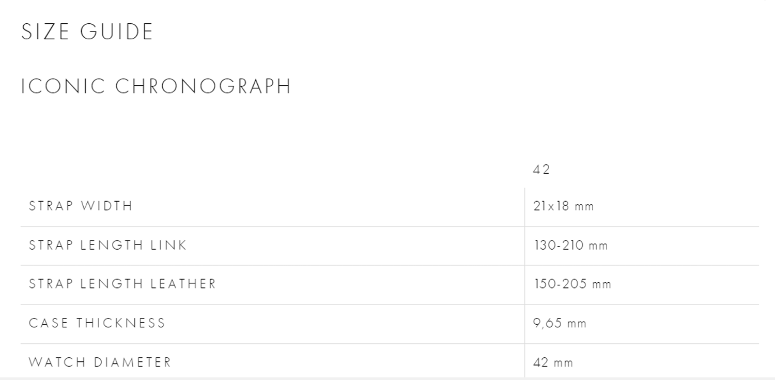The image size is (775, 380).
Task: Select the 42 mm diameter value
Action: tap(553, 362)
